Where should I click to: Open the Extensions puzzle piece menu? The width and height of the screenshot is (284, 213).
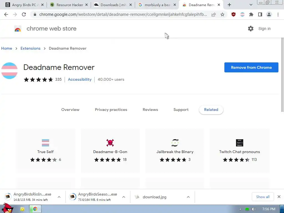pos(251,14)
